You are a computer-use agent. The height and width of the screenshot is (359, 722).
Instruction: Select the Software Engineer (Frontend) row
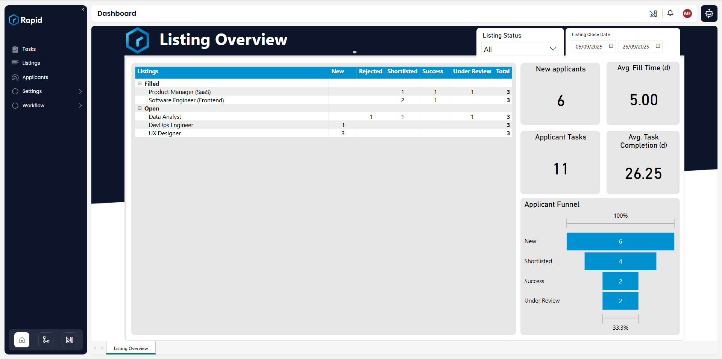pos(323,100)
